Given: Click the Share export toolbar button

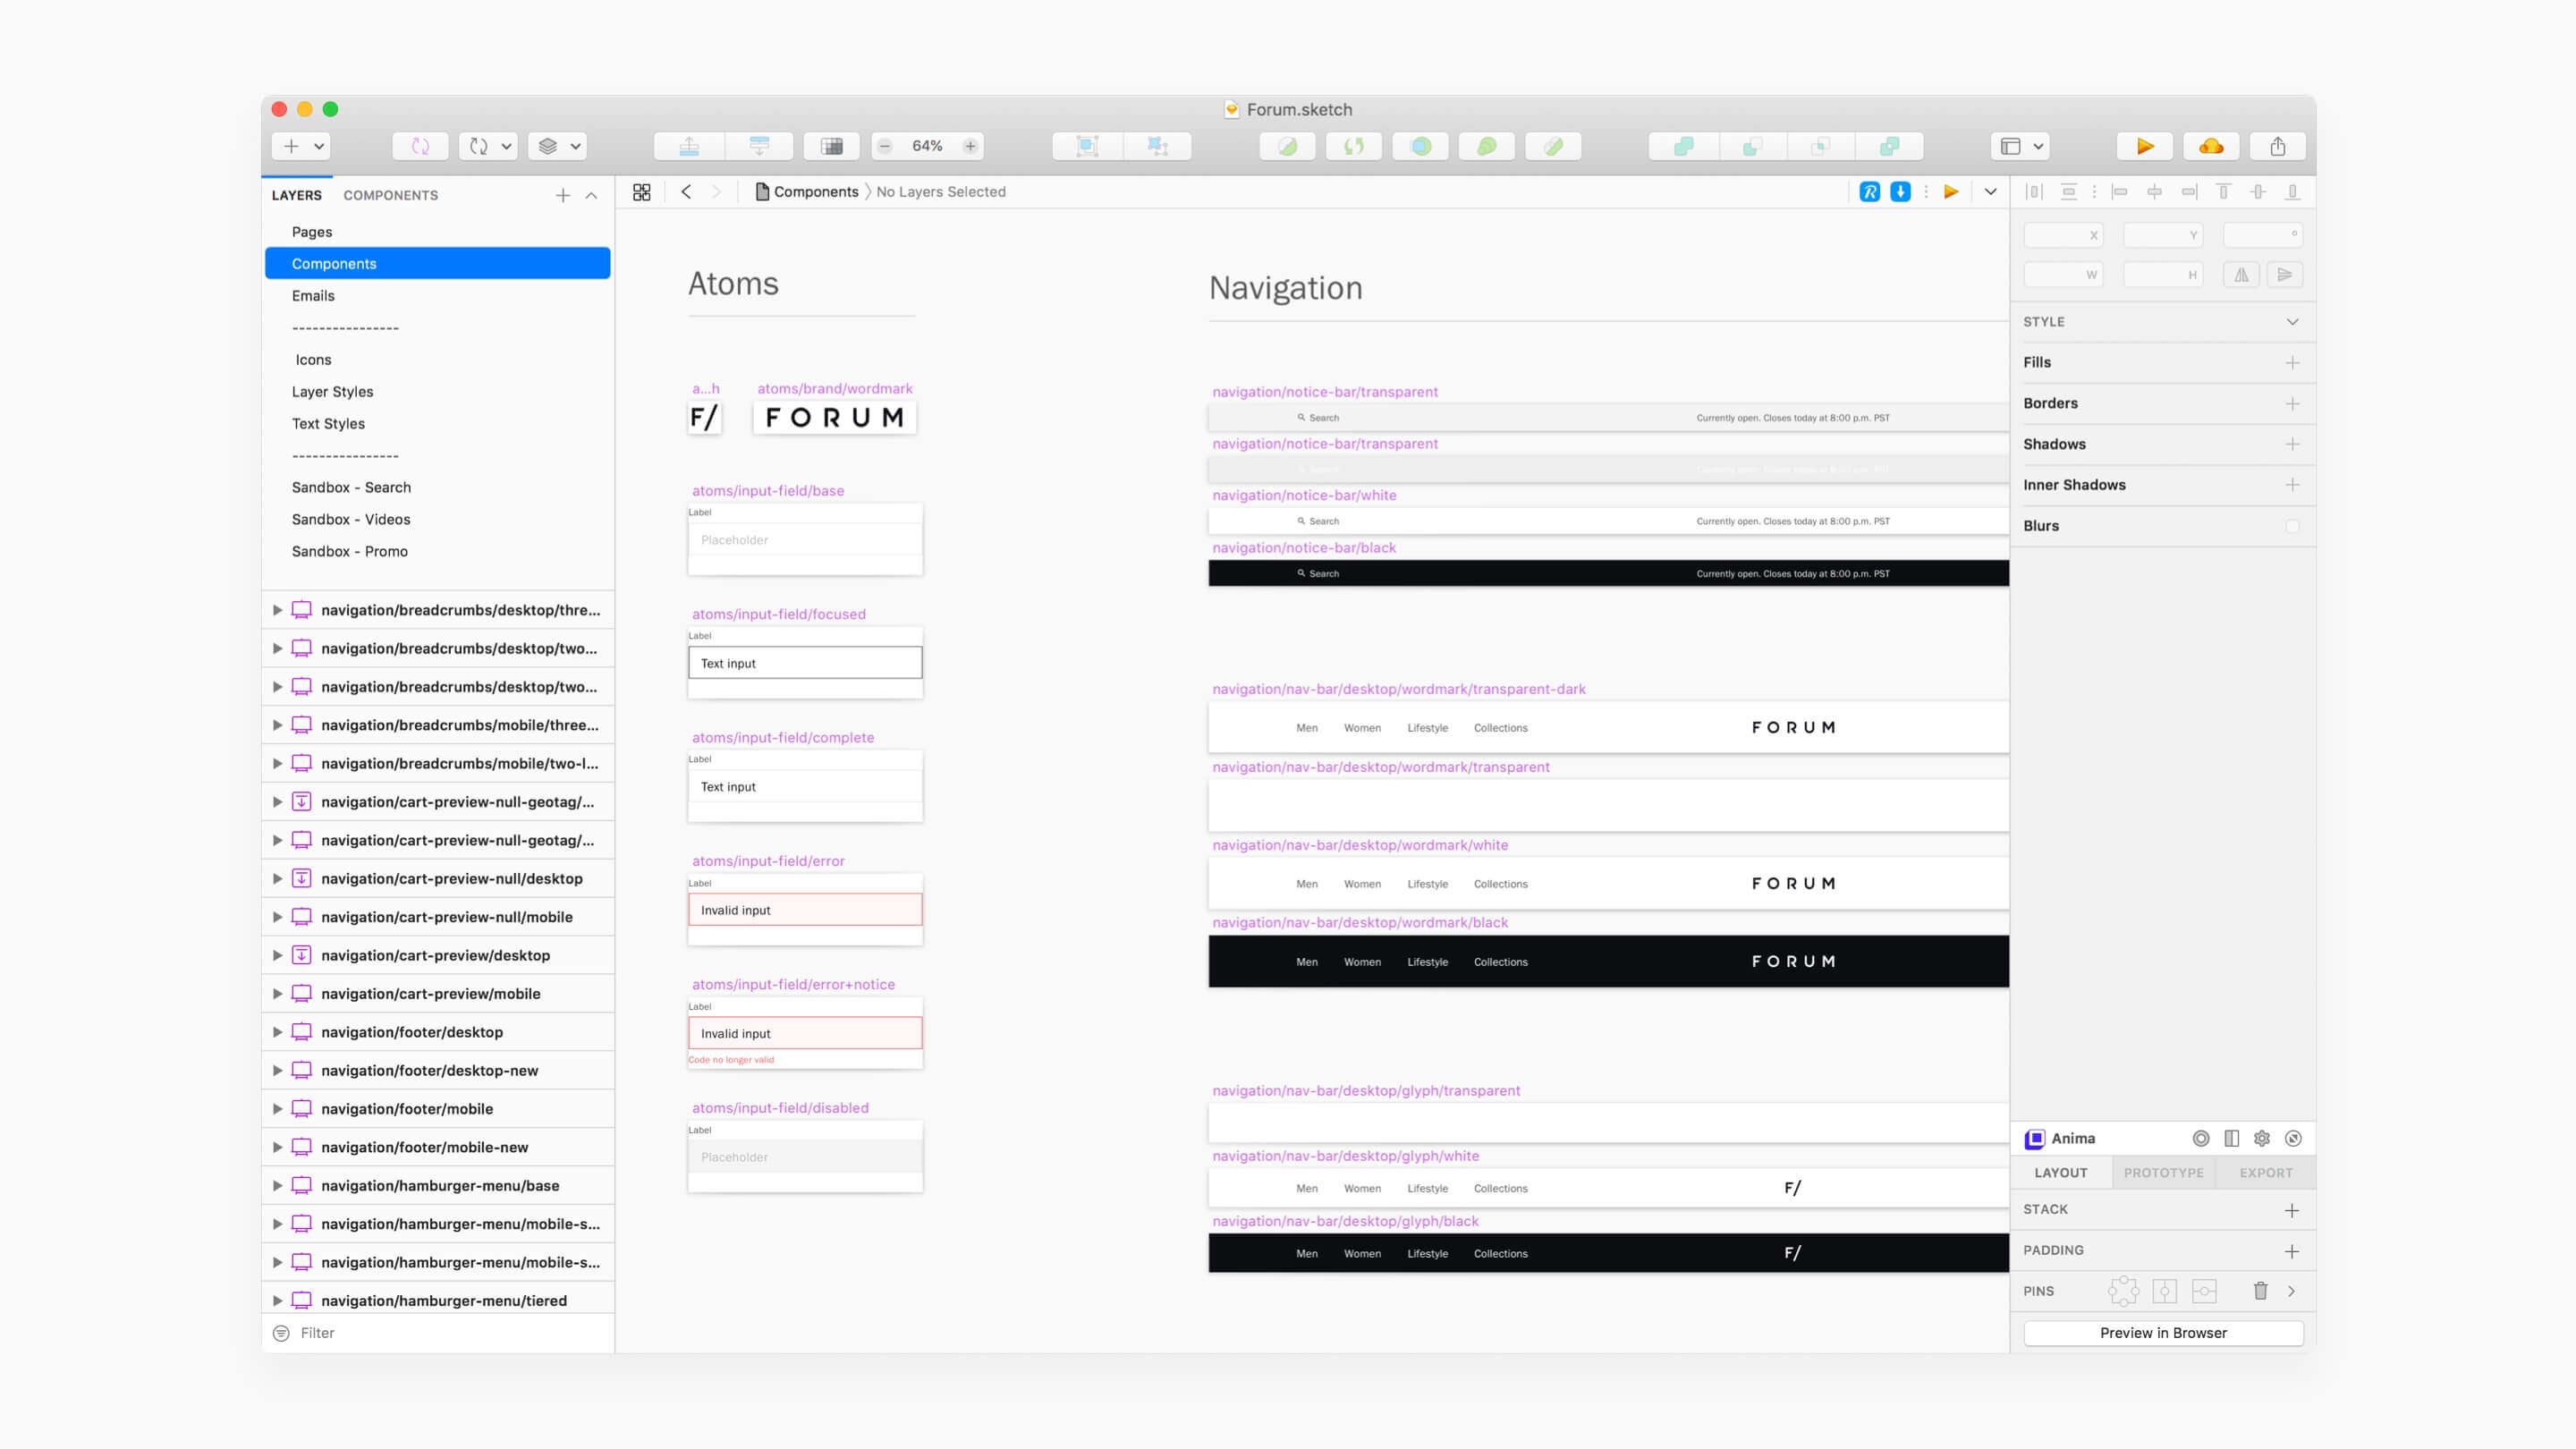Looking at the screenshot, I should pyautogui.click(x=2277, y=146).
